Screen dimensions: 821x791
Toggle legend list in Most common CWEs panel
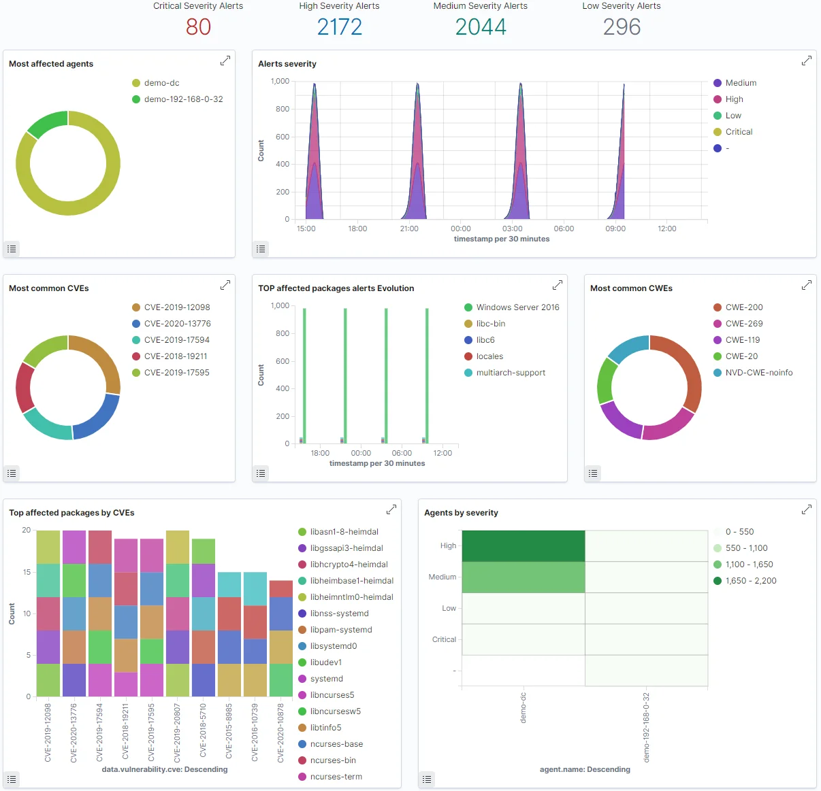(593, 473)
